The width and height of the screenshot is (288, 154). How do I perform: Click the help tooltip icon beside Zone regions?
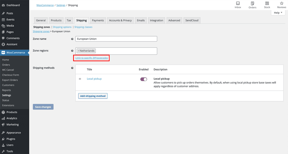click(x=72, y=51)
